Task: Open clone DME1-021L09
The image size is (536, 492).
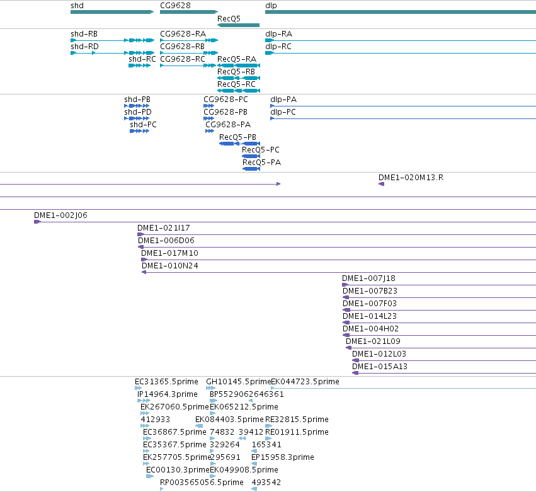Action: pyautogui.click(x=373, y=342)
